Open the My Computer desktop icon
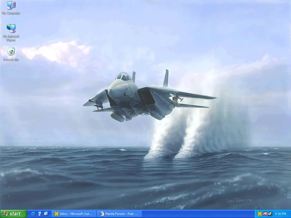 11,5
